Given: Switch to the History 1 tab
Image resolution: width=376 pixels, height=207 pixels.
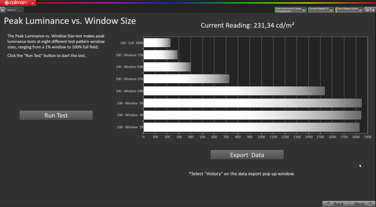Looking at the screenshot, I should point(11,10).
